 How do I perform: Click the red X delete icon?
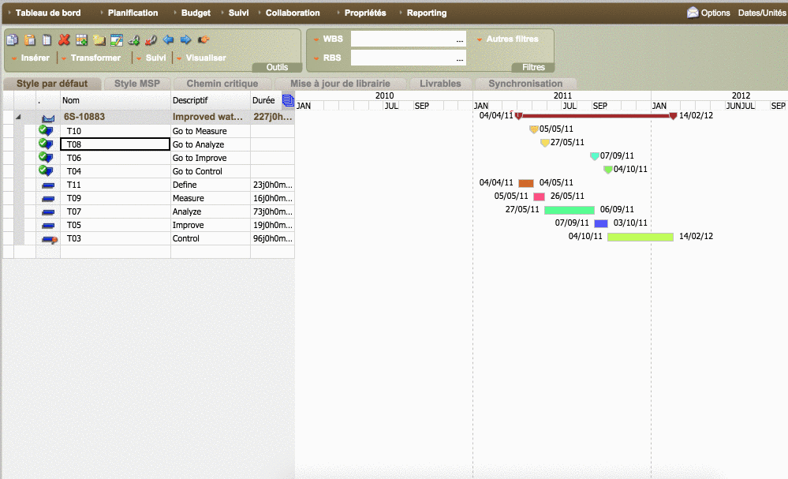coord(64,39)
